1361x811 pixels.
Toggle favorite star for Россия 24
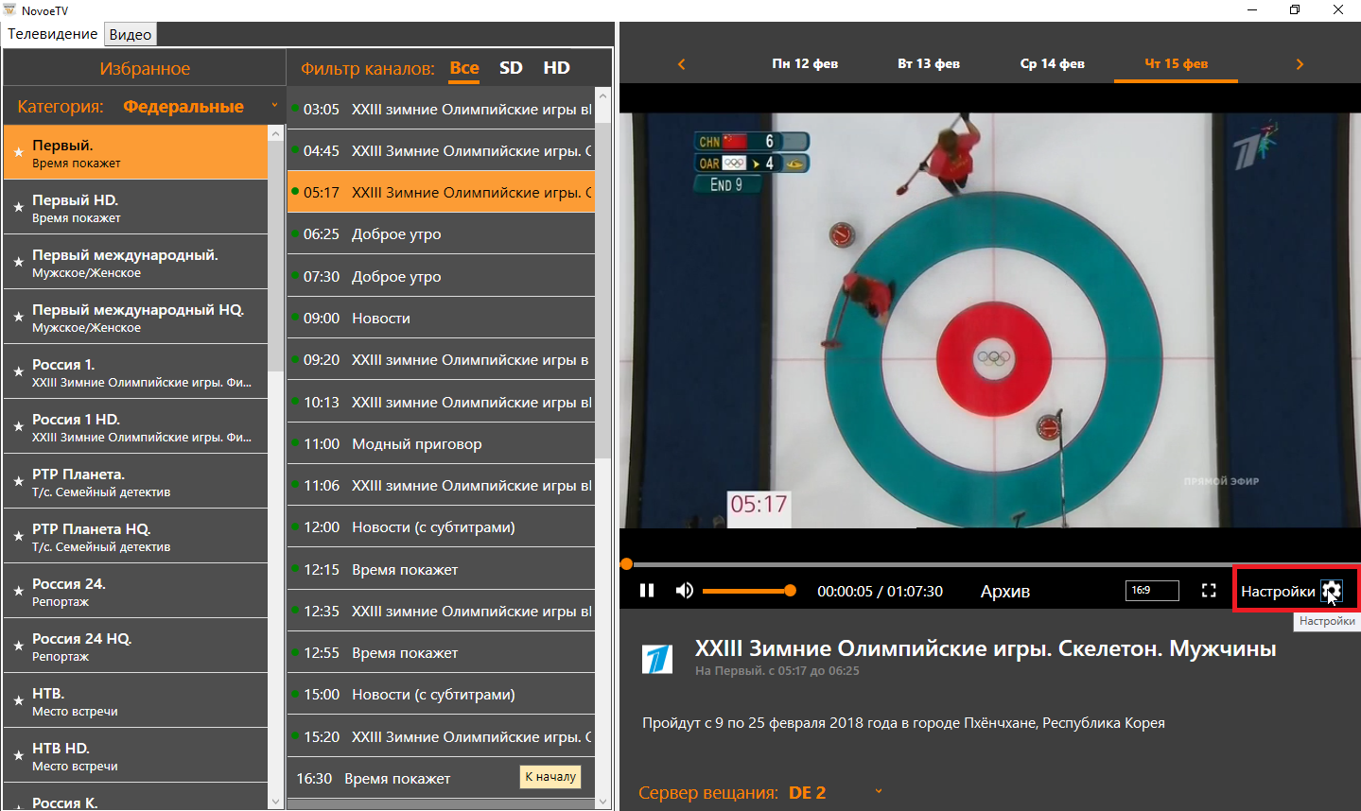[x=18, y=592]
